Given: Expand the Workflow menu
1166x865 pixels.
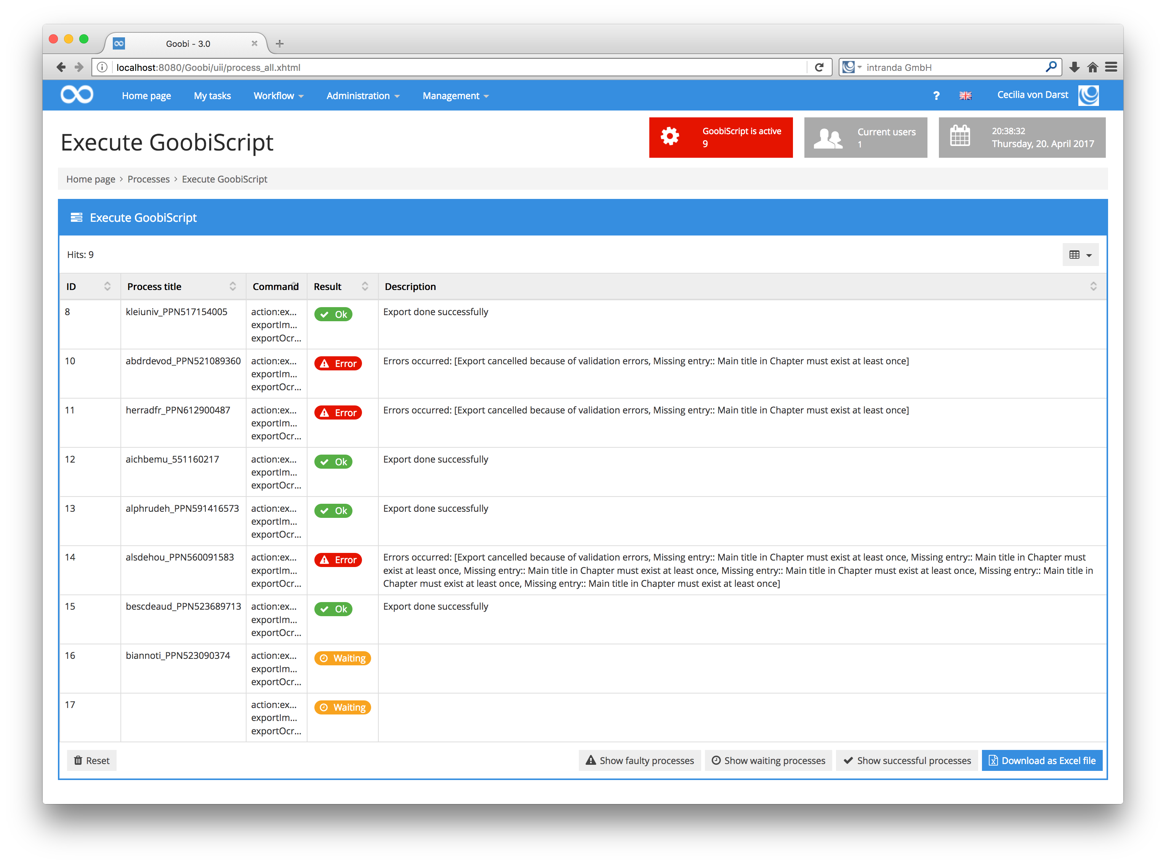Looking at the screenshot, I should tap(279, 95).
